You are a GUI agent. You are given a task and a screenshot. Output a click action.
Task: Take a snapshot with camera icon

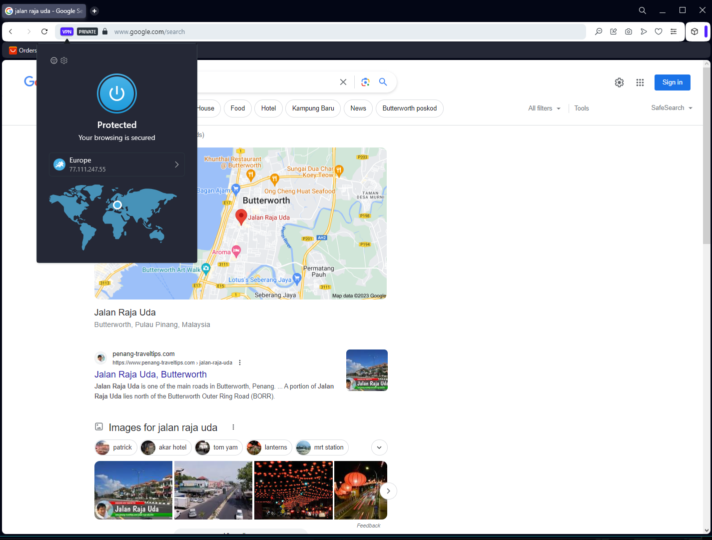(629, 31)
